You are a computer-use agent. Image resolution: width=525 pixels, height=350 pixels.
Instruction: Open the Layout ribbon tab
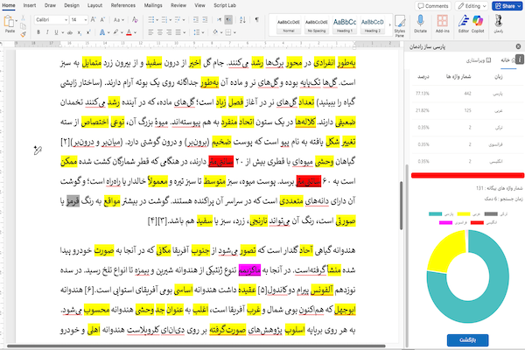point(94,5)
